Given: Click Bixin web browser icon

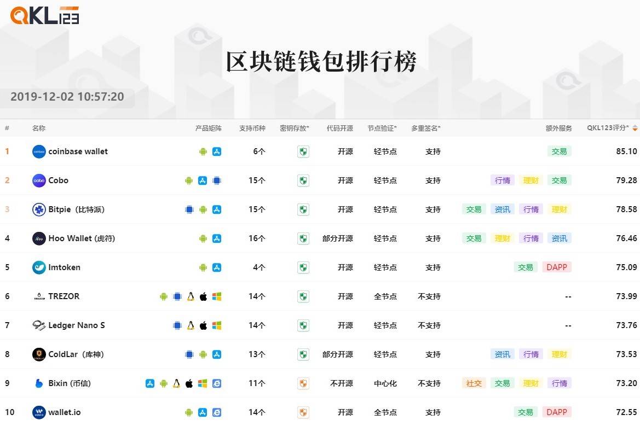Looking at the screenshot, I should click(x=217, y=383).
